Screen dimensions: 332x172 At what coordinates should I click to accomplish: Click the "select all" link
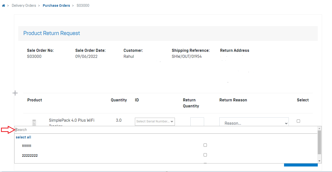click(23, 137)
